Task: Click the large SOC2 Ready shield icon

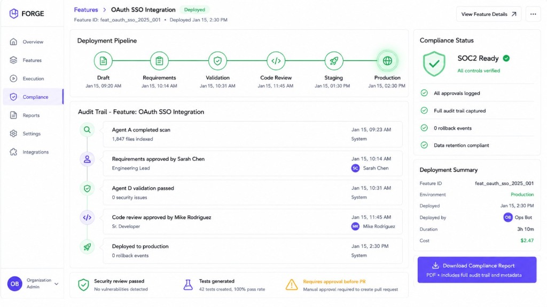Action: click(434, 64)
